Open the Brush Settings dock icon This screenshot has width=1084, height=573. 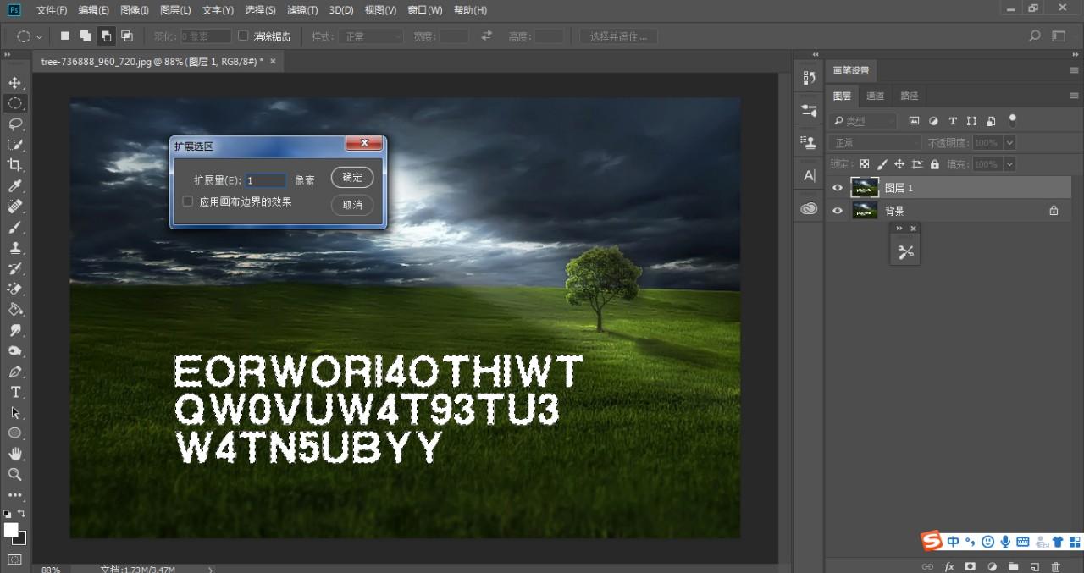tap(809, 110)
